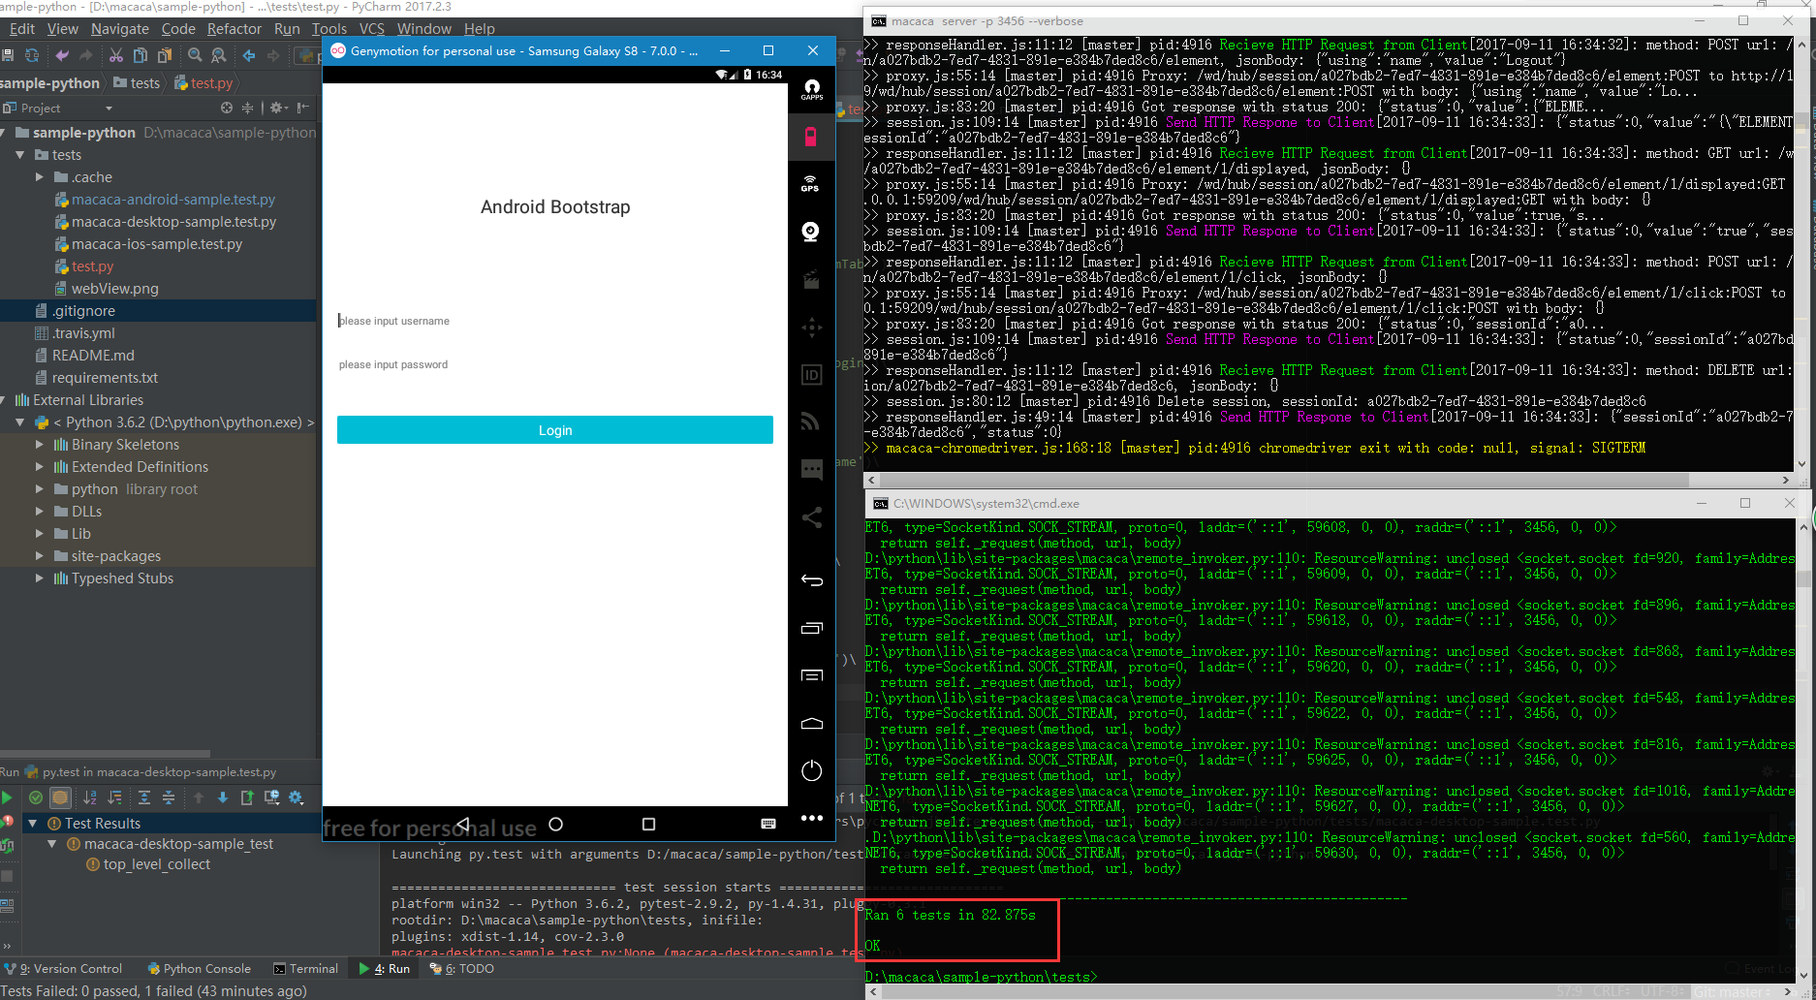This screenshot has width=1816, height=1000.
Task: Click the scissors Cut icon
Action: (116, 55)
